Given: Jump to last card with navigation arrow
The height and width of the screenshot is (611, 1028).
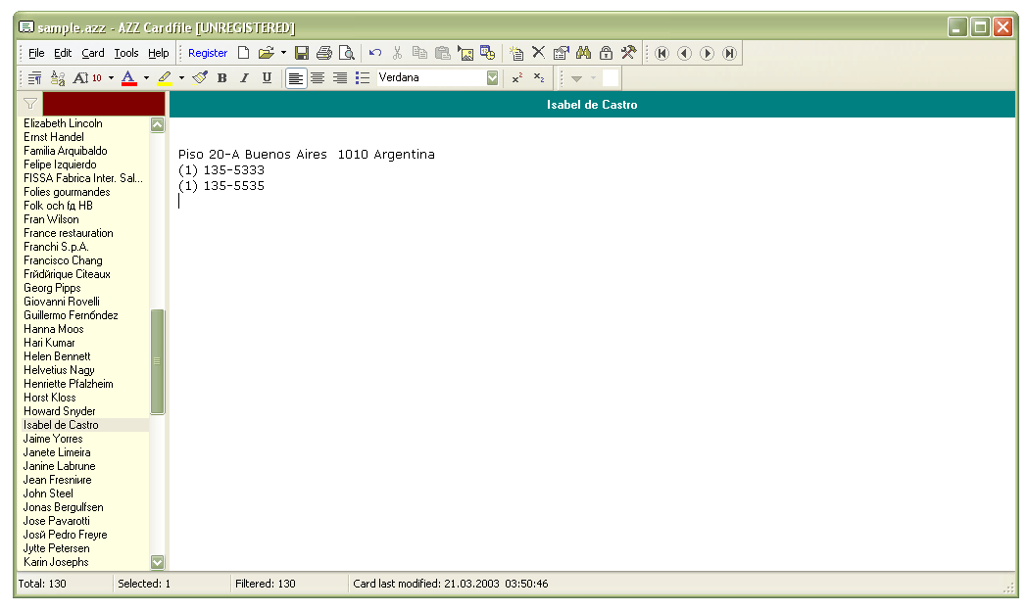Looking at the screenshot, I should point(730,53).
